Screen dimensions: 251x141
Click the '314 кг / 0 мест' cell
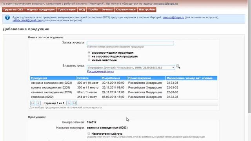click(x=87, y=97)
